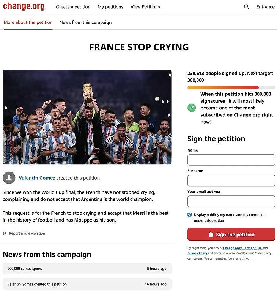Click the gray creator avatar icon

[x=9, y=178]
